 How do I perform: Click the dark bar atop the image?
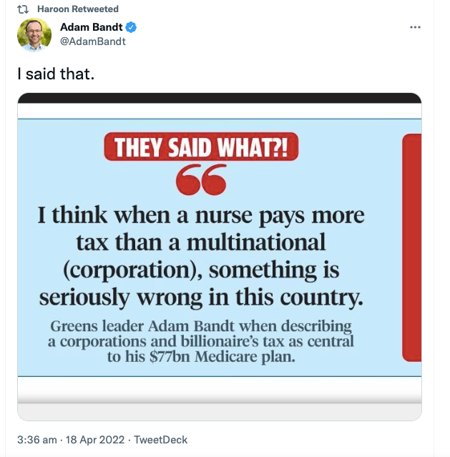pos(219,99)
